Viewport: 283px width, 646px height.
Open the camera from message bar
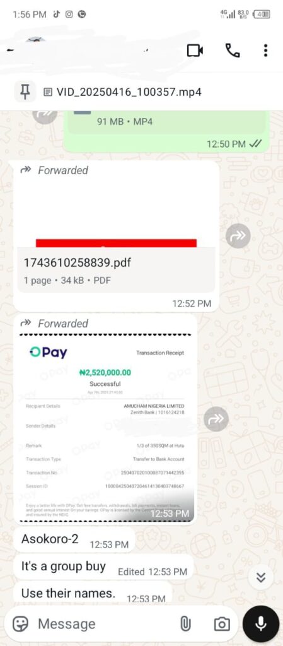pos(222,624)
